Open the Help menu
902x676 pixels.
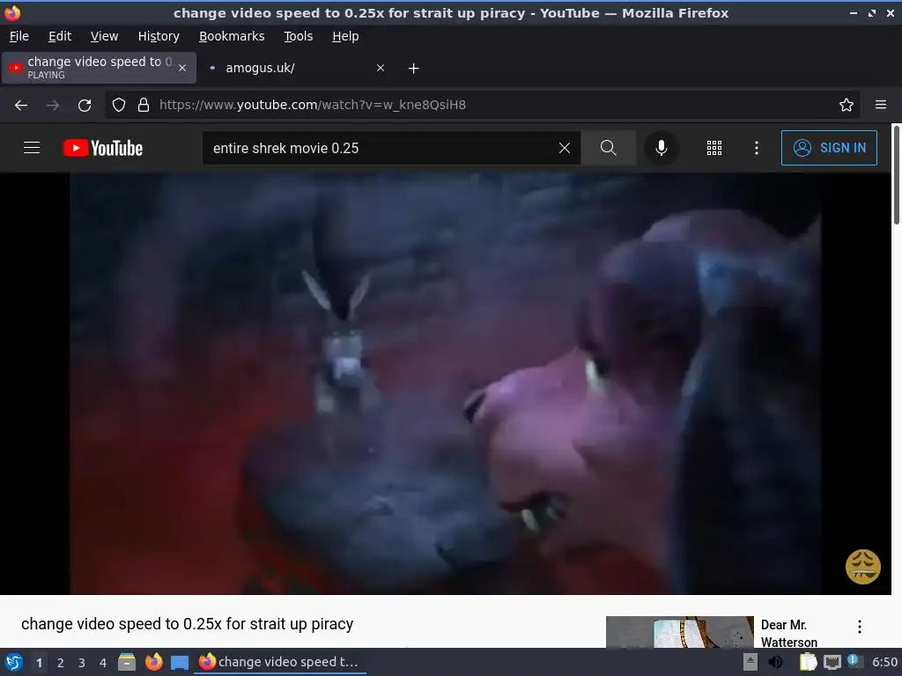[x=345, y=36]
